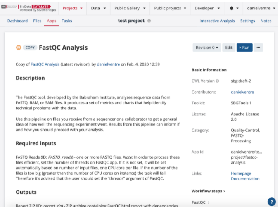Viewport: 280px width, 209px height.
Task: Go to the Tasks tab
Action: (67, 21)
